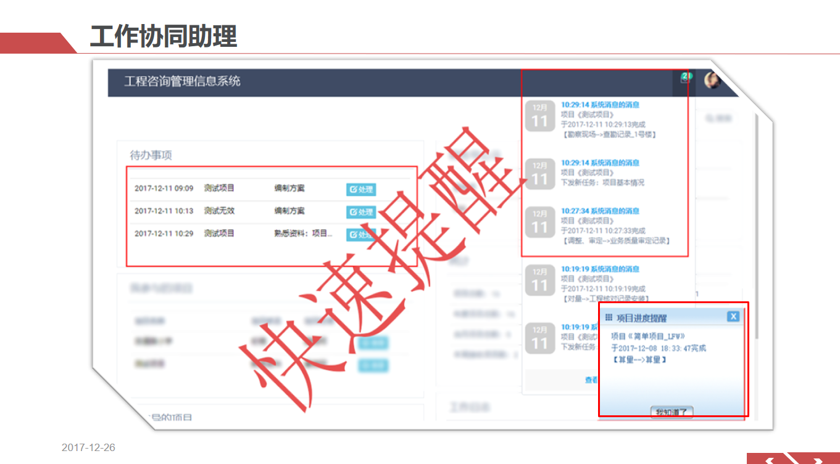Click the 12月 11 date badge beside 勘察现场 message
The width and height of the screenshot is (840, 464).
click(x=540, y=116)
